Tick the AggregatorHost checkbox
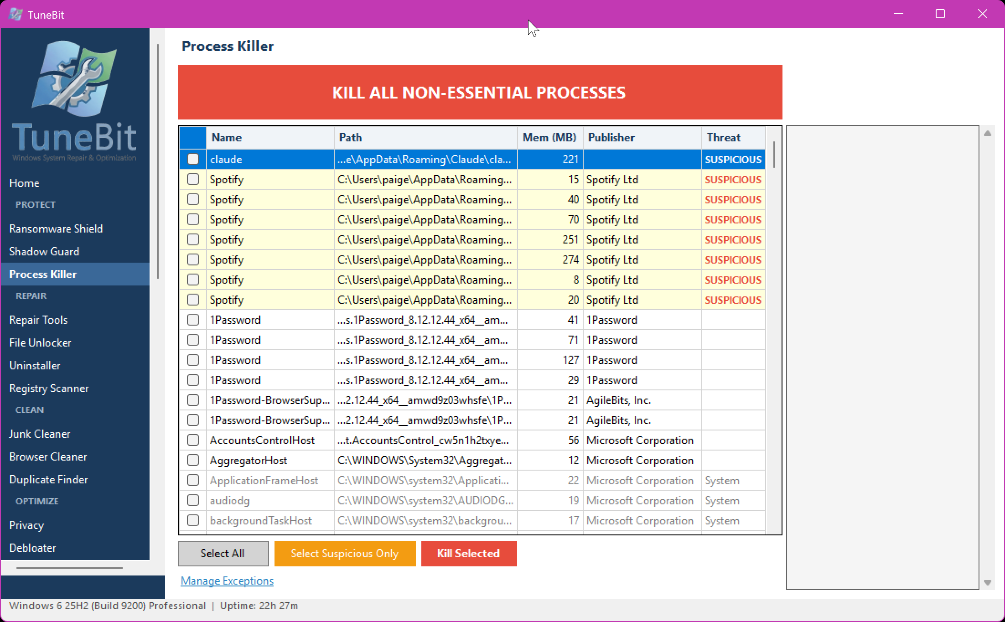The width and height of the screenshot is (1005, 622). coord(193,460)
